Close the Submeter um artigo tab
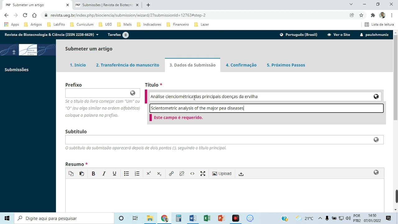The width and height of the screenshot is (398, 224). point(68,5)
